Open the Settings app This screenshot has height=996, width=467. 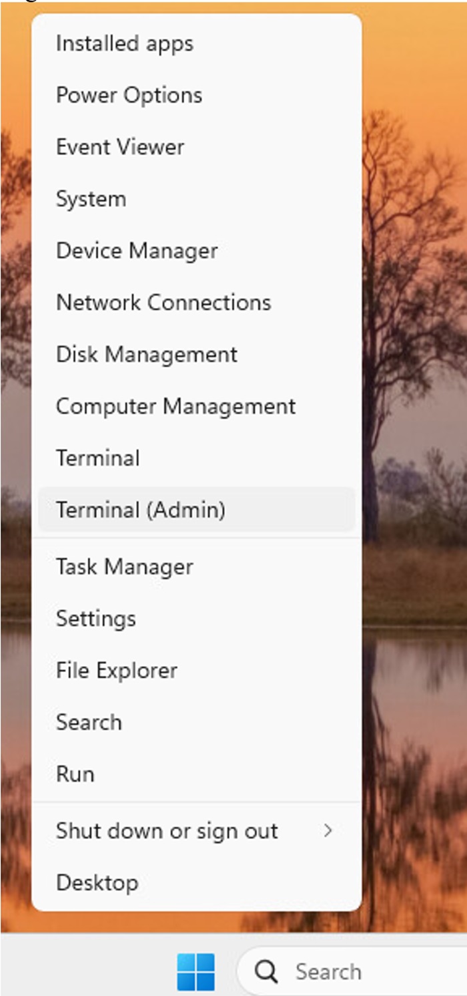[x=95, y=619]
